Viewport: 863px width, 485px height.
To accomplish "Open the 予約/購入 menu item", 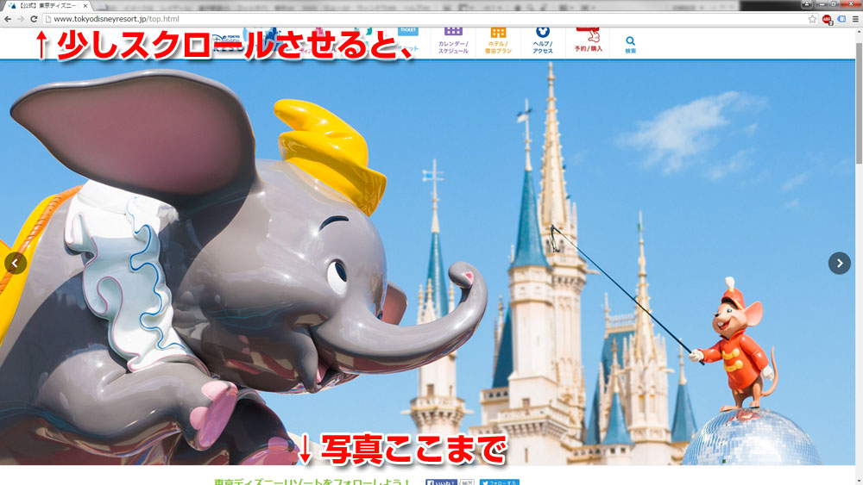I will [x=589, y=41].
